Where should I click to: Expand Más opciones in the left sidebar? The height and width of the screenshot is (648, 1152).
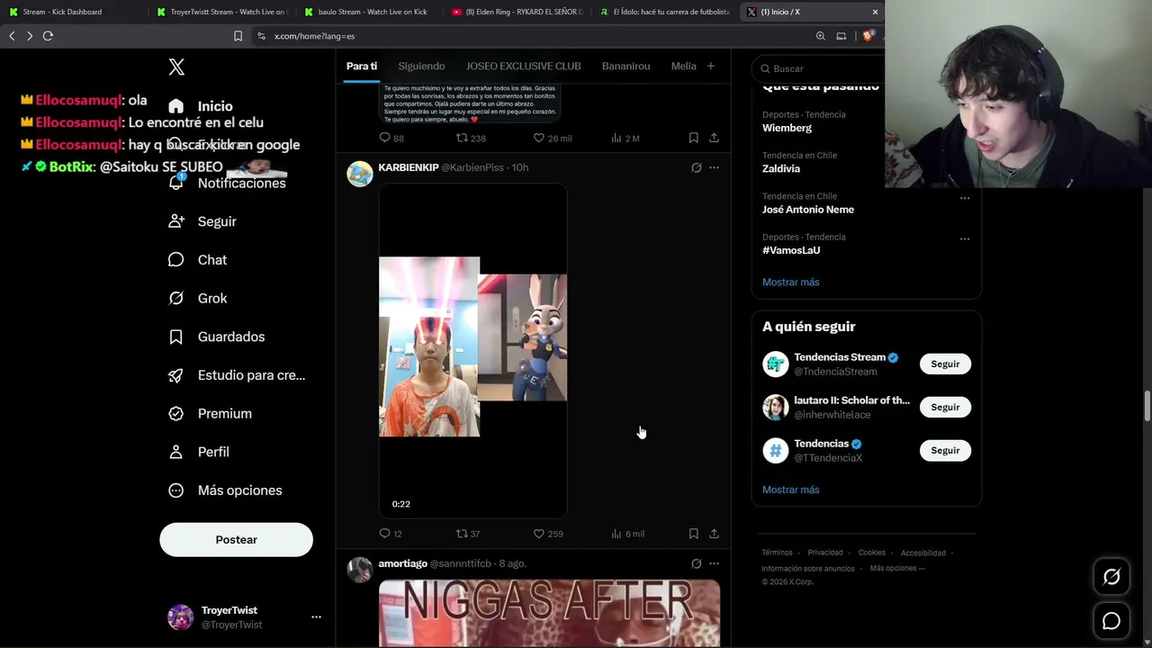[225, 490]
